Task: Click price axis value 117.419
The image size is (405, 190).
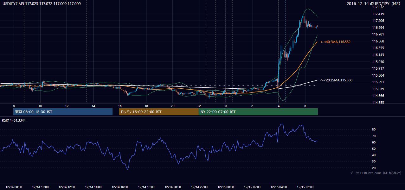Action: (x=378, y=14)
